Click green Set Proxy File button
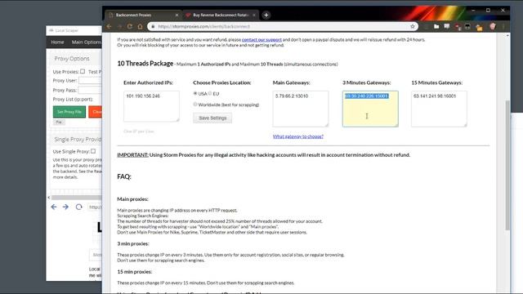Screen dimensions: 523x294 click(x=69, y=112)
